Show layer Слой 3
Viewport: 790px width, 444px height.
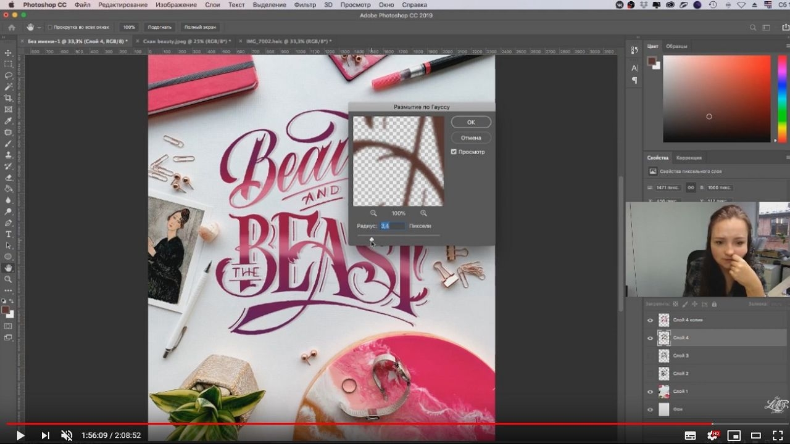point(650,356)
